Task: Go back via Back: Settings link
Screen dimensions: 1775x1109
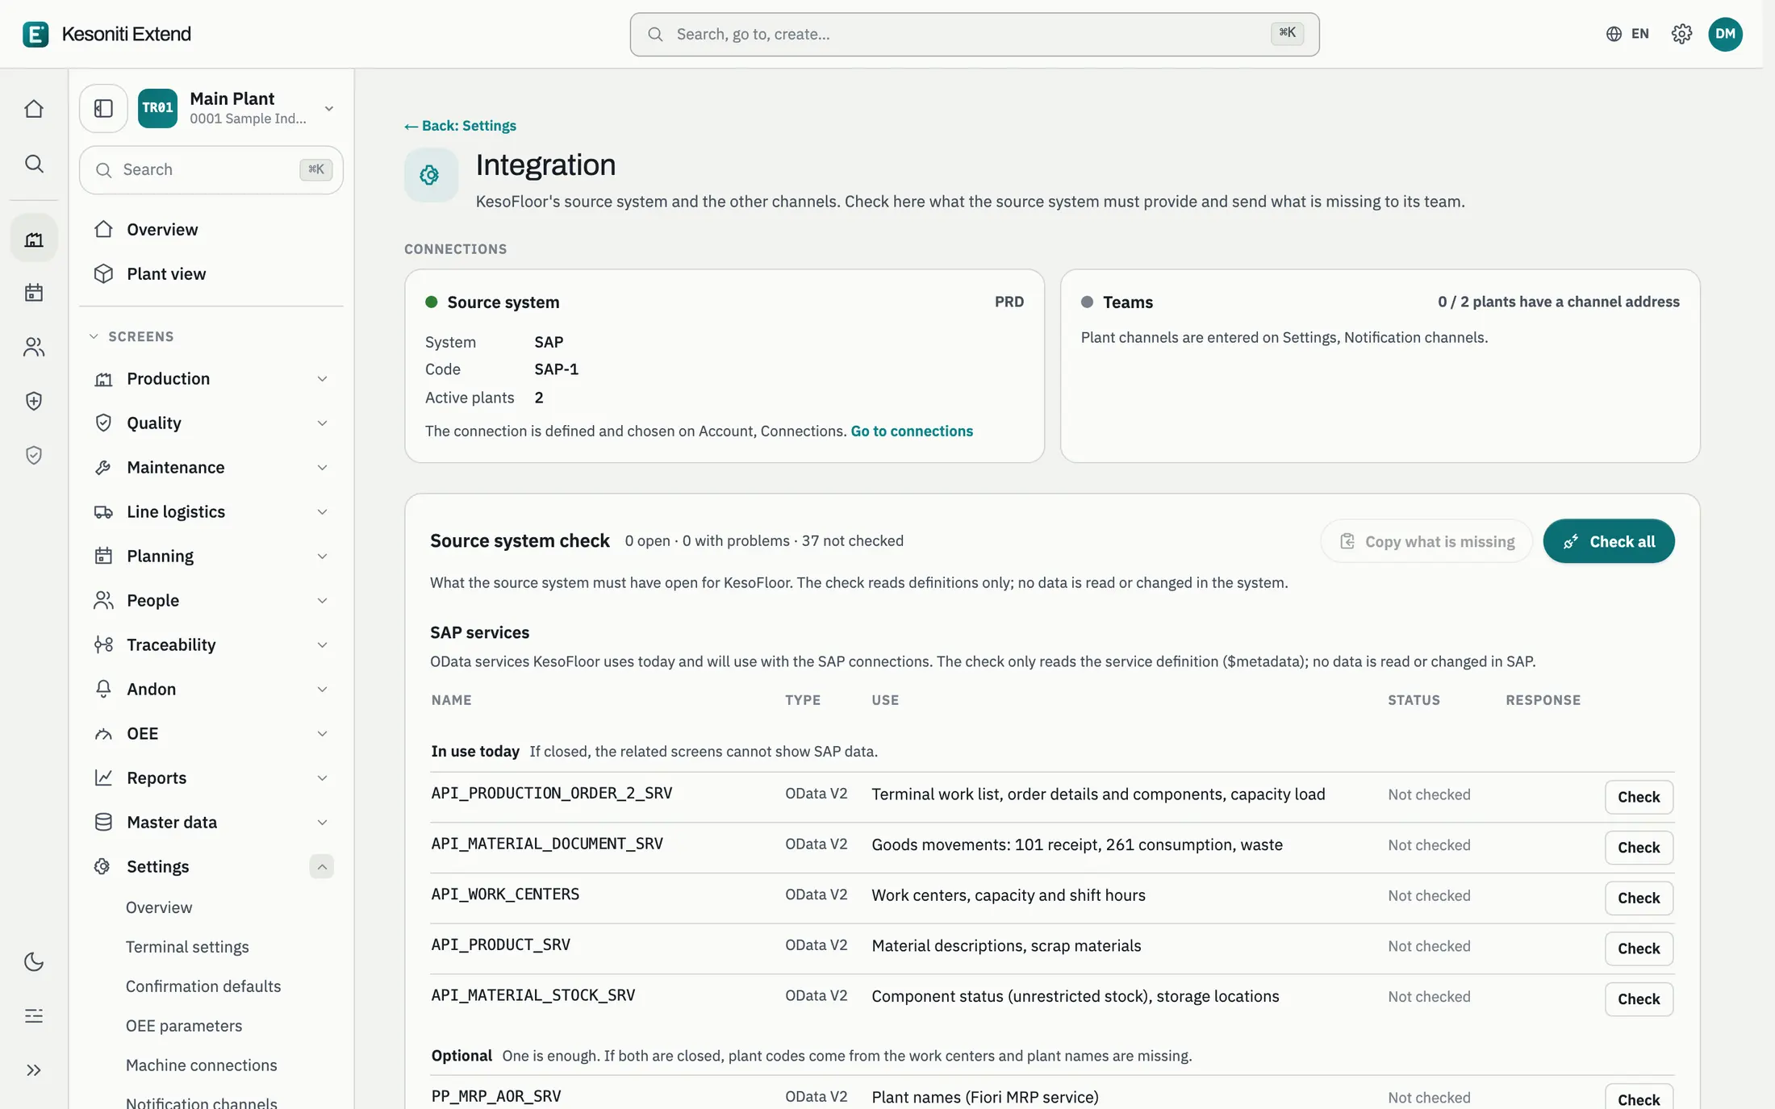Action: (x=461, y=126)
